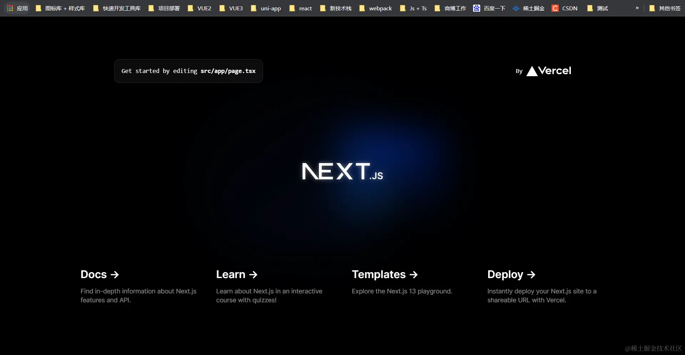The width and height of the screenshot is (685, 355).
Task: Open the Js + Ts bookmark folder
Action: point(413,8)
